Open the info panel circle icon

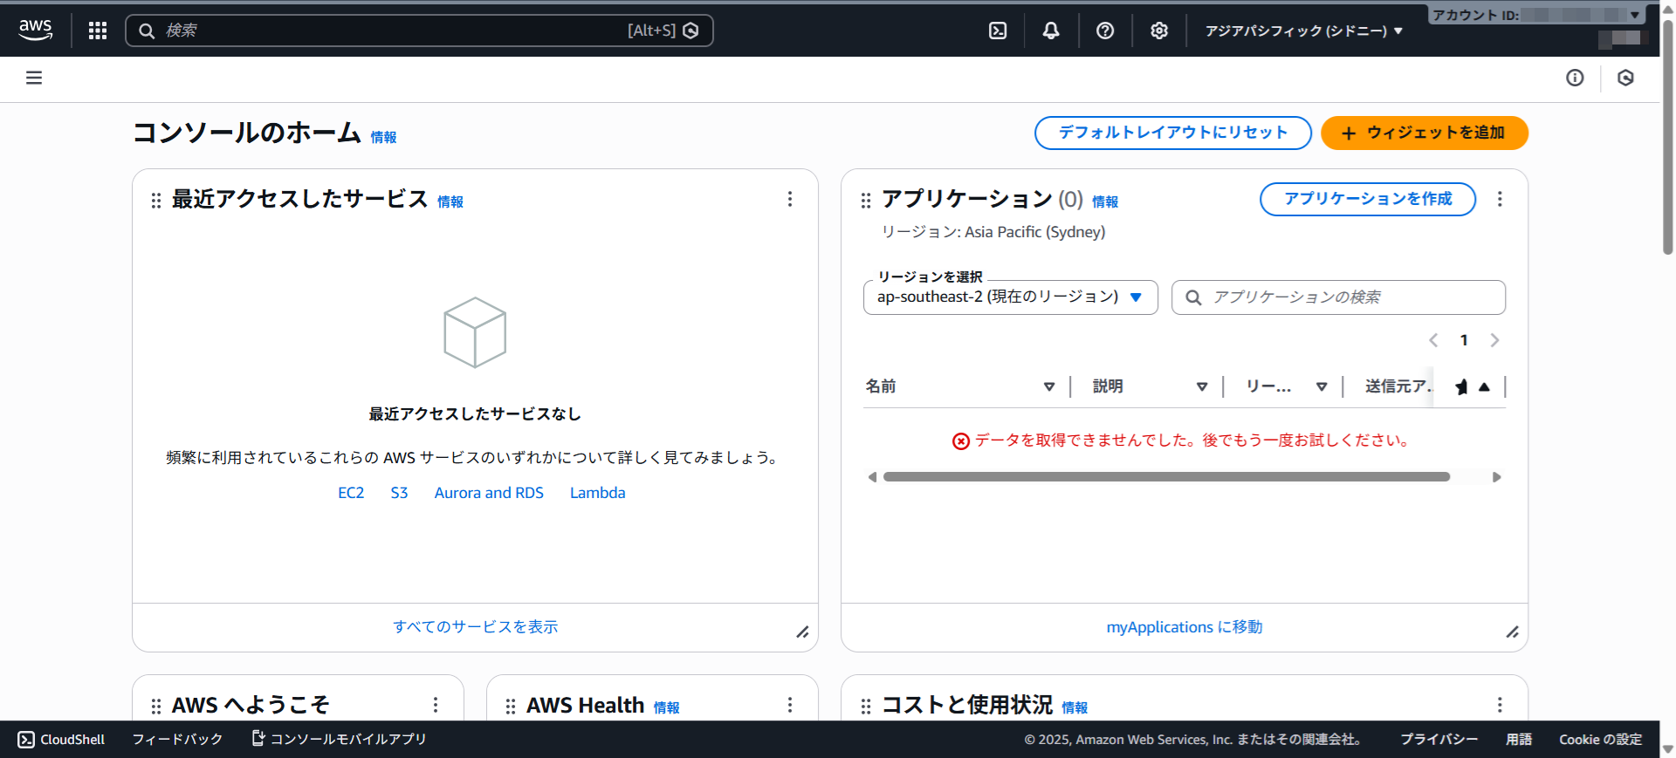[x=1575, y=79]
